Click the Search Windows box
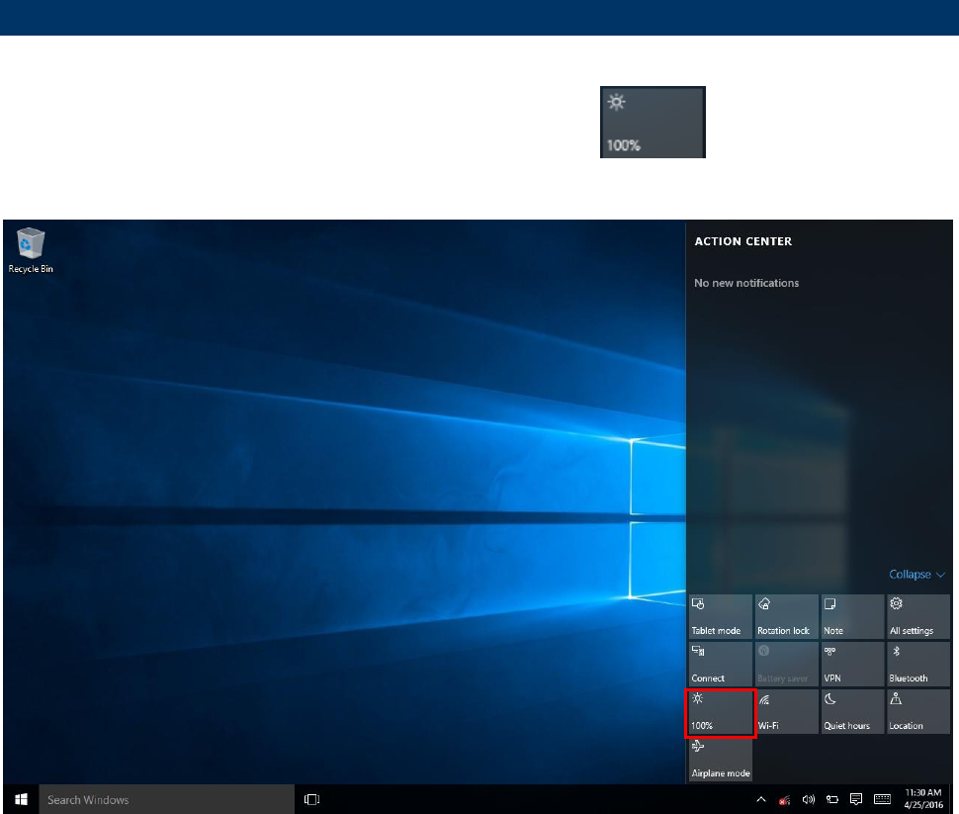The image size is (959, 814). pos(167,799)
